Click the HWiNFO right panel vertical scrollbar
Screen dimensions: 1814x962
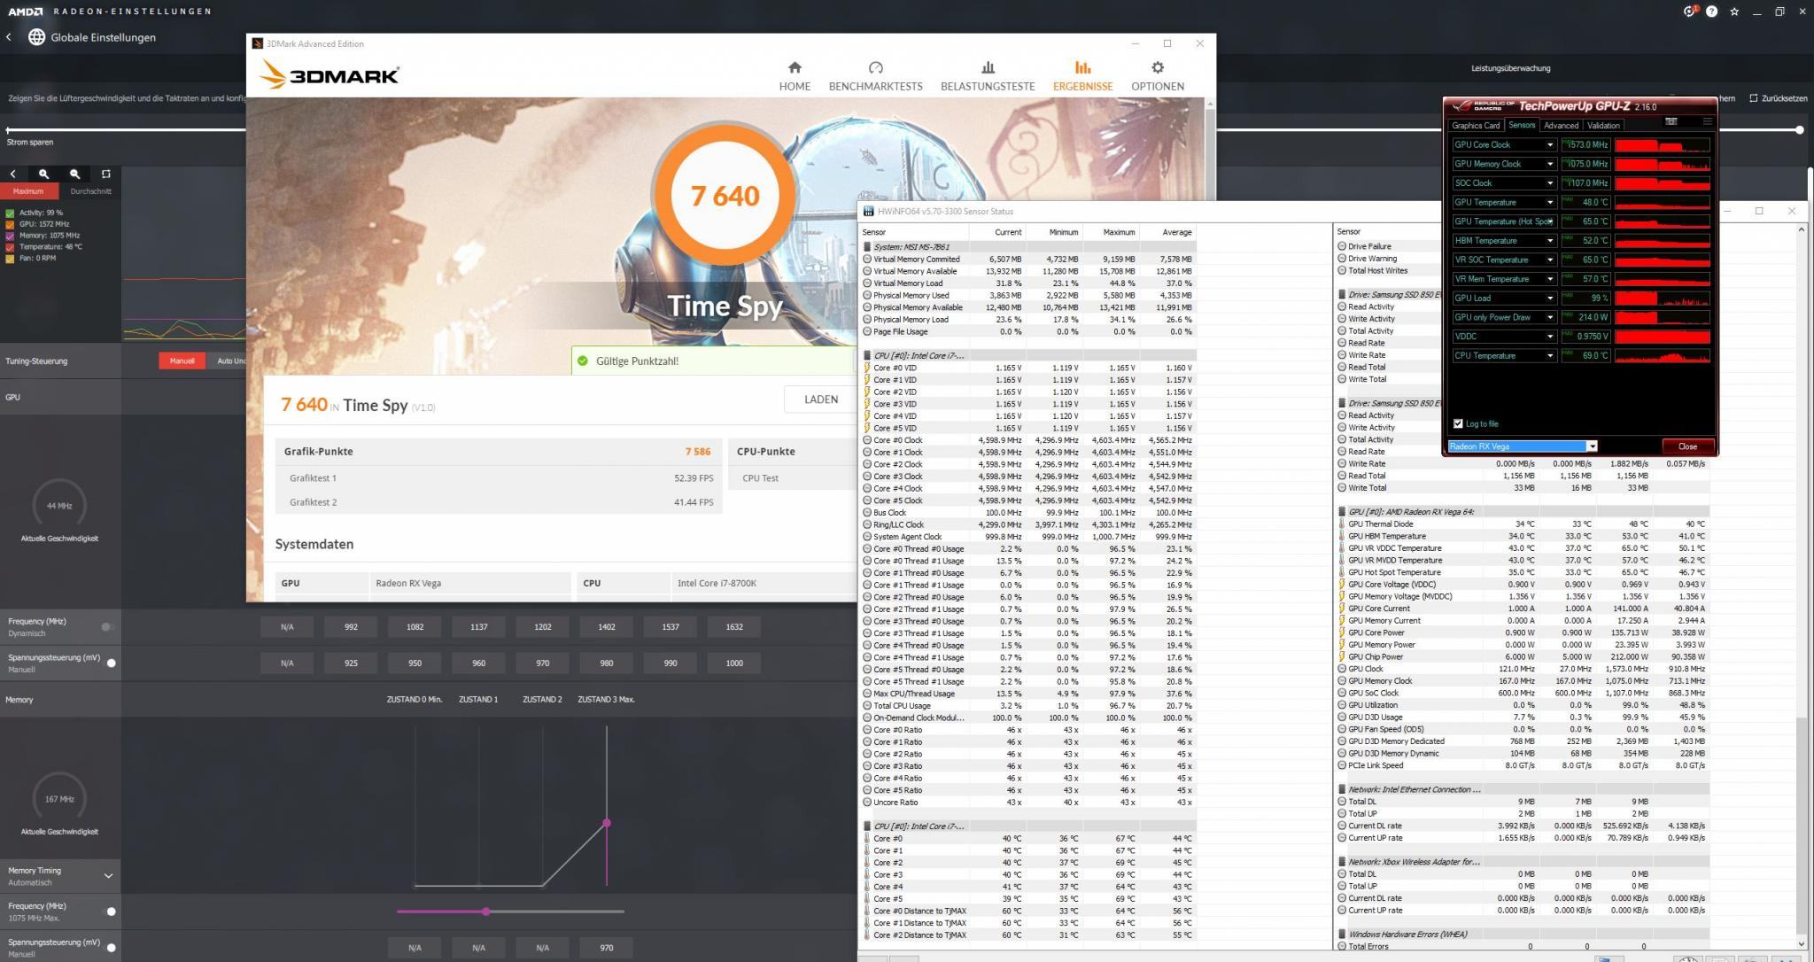[x=1801, y=585]
